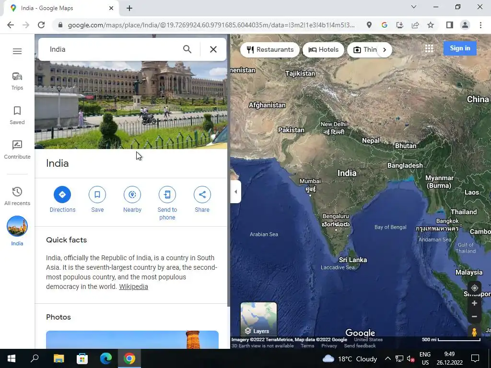The image size is (491, 368).
Task: Open the Windows Start menu
Action: tap(12, 358)
